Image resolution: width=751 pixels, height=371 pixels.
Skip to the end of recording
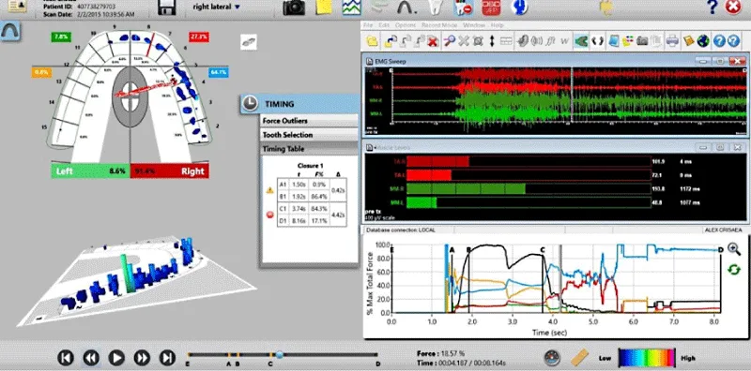pyautogui.click(x=167, y=358)
